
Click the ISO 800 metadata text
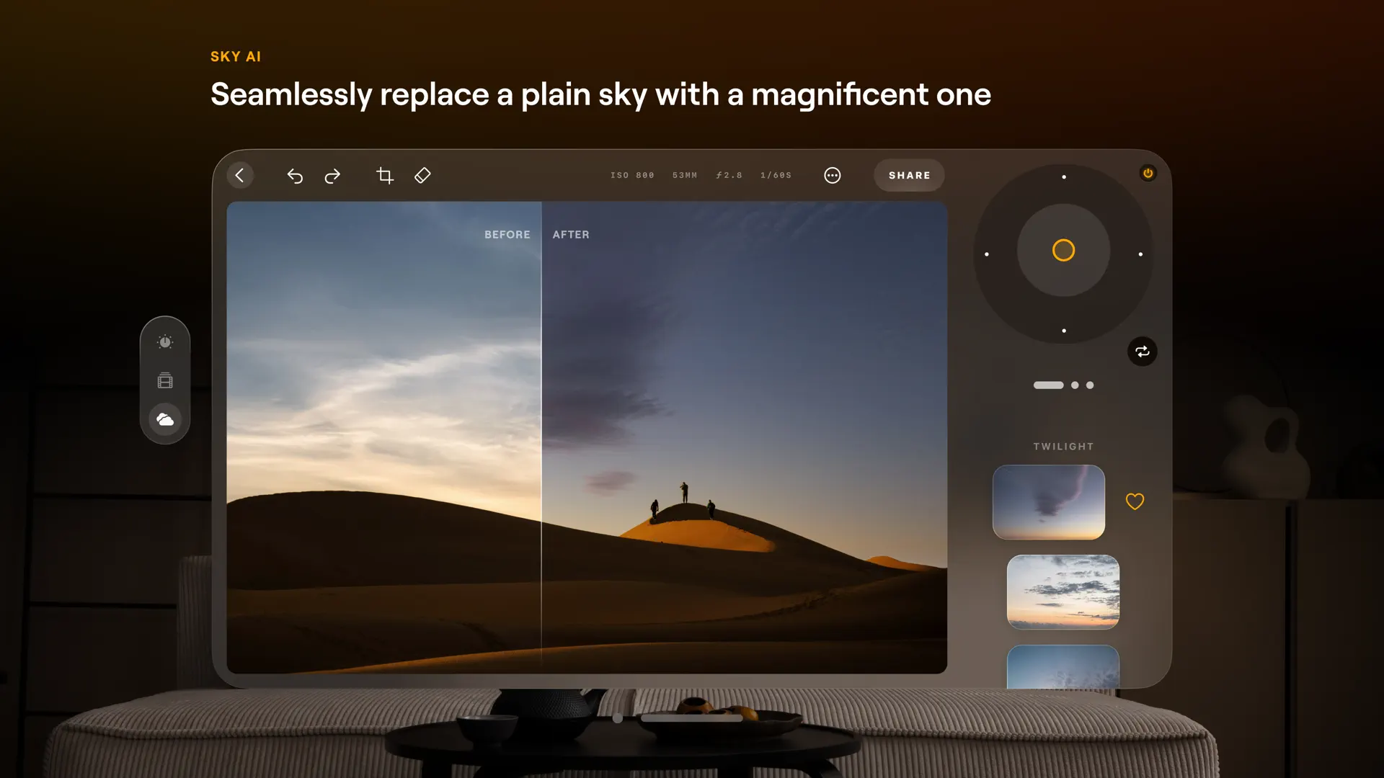coord(632,175)
